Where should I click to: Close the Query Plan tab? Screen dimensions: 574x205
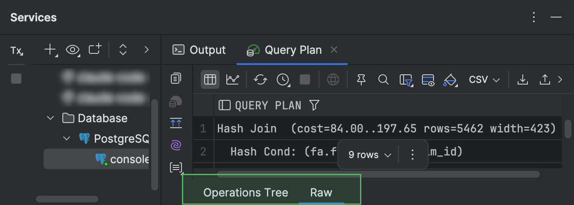334,50
